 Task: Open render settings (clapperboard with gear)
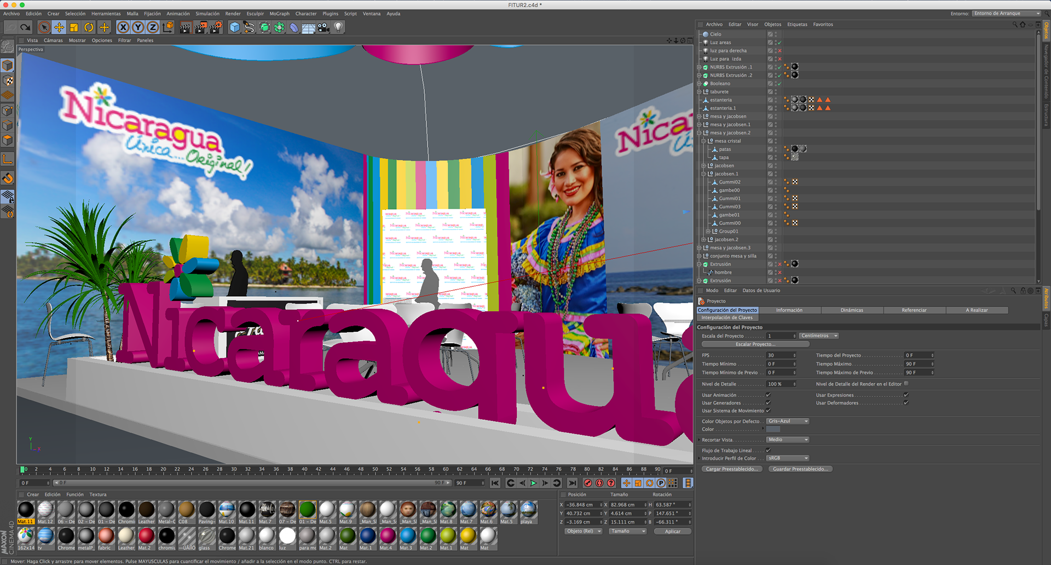(x=216, y=27)
